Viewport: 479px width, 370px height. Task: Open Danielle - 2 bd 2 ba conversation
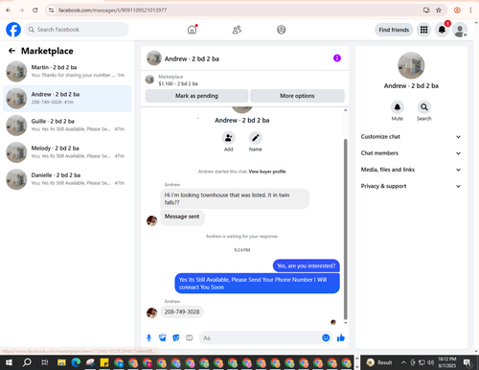[x=67, y=179]
